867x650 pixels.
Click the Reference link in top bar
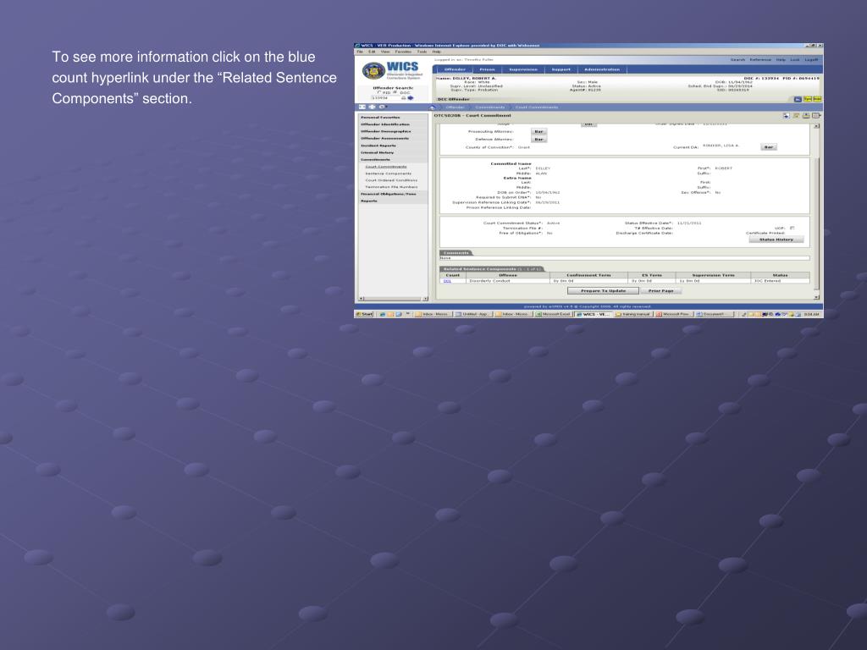point(760,60)
